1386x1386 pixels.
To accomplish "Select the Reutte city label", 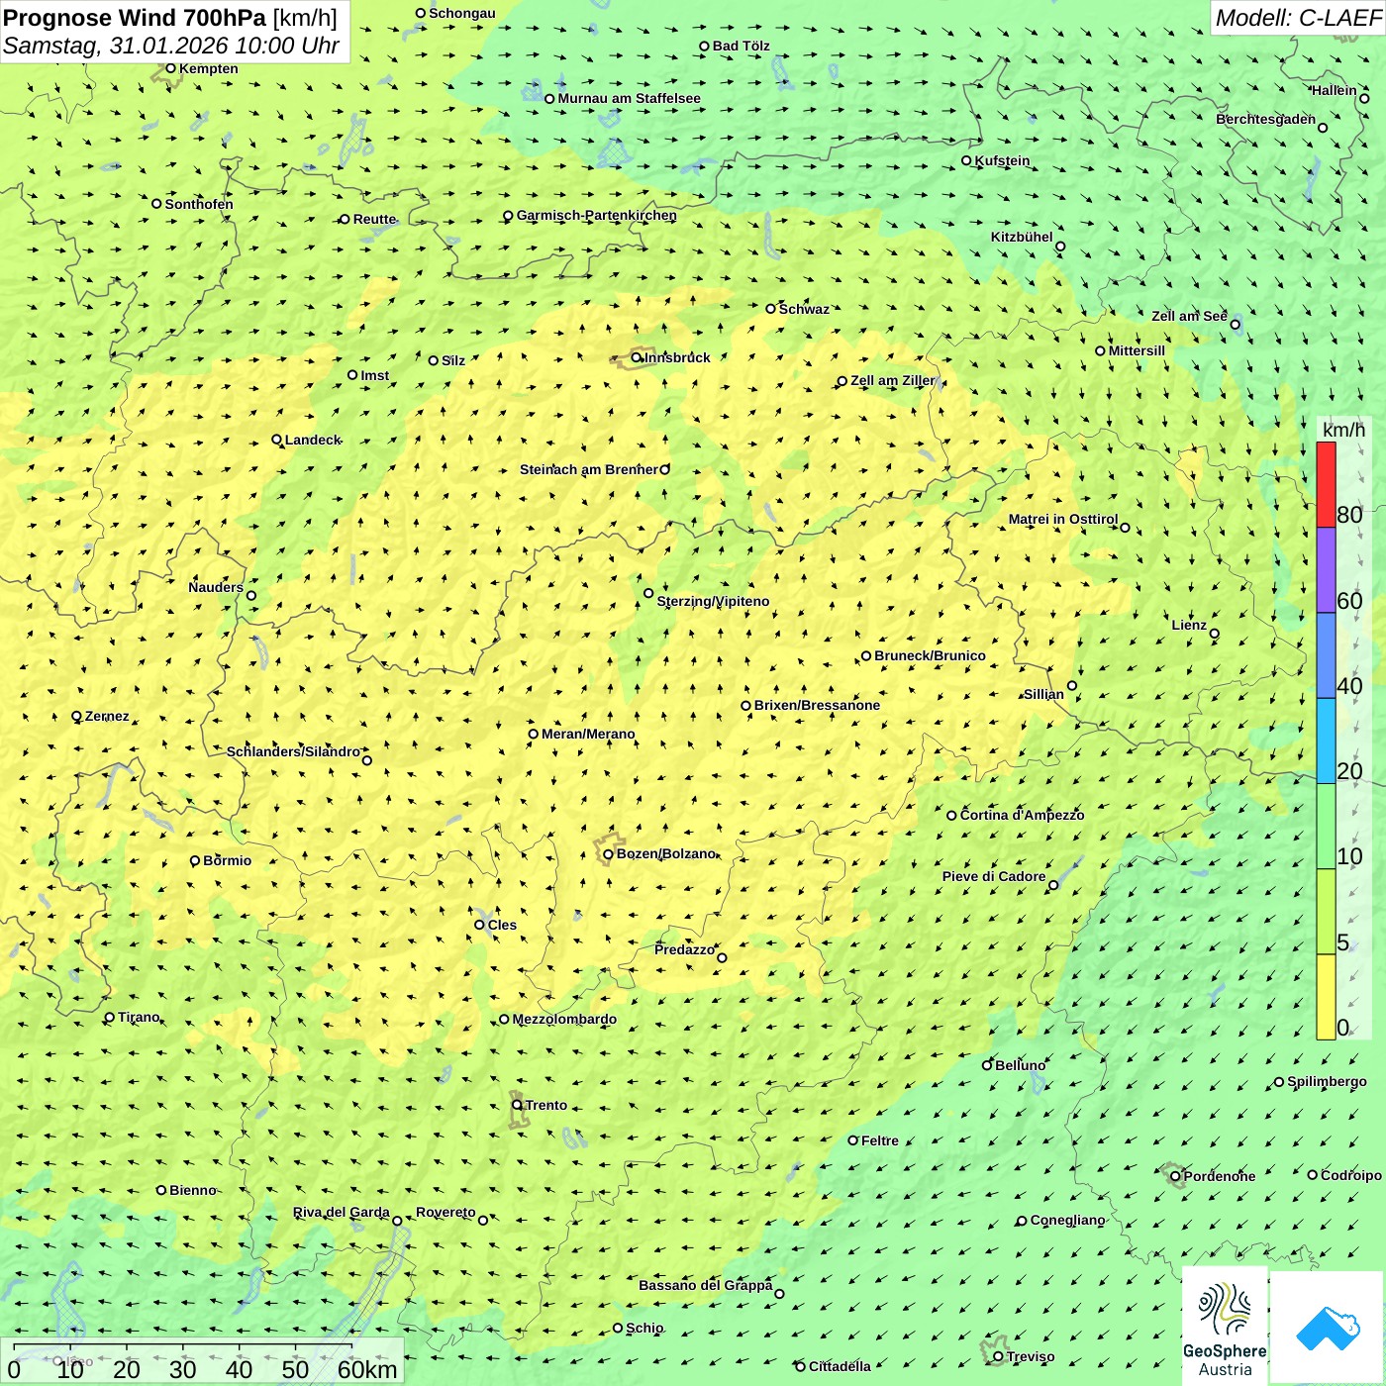I will tap(374, 219).
